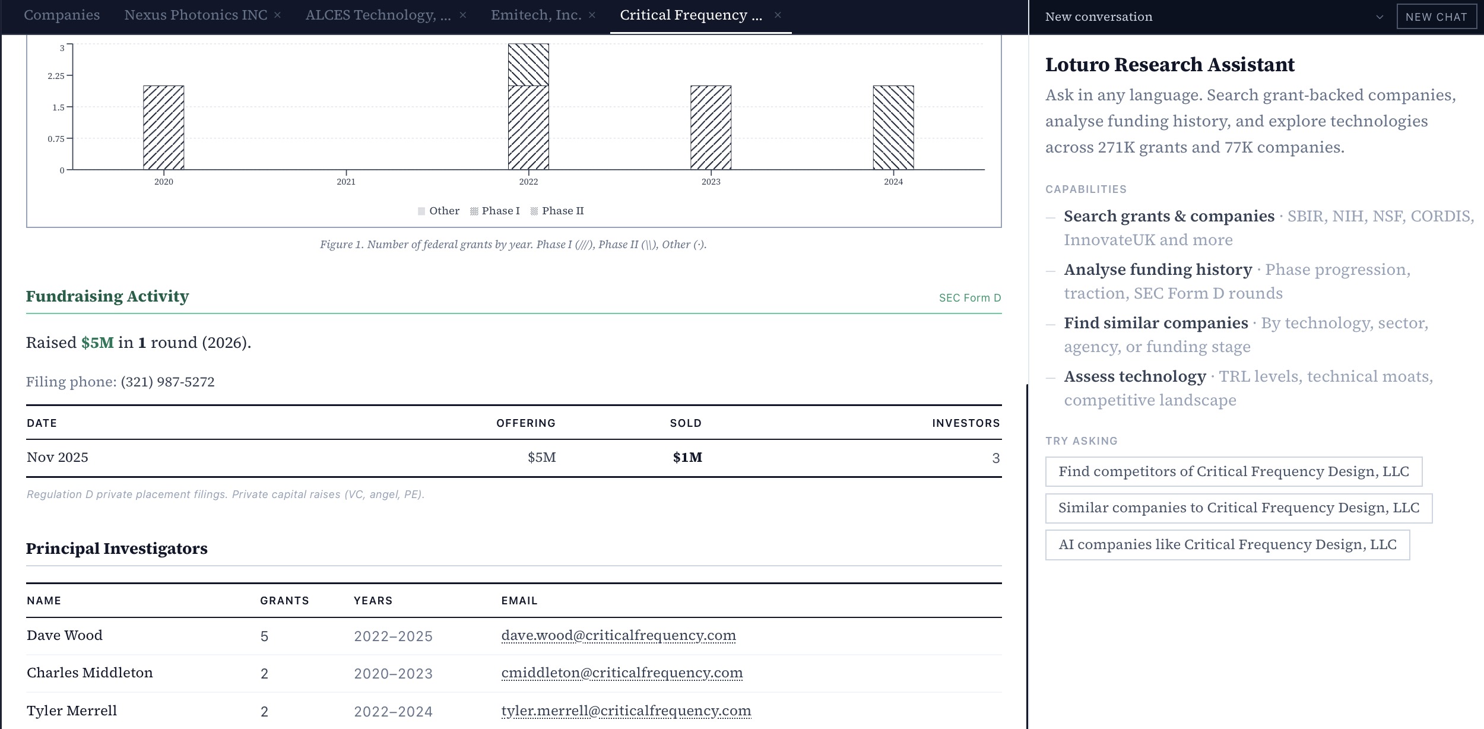
Task: Ask to find competitors of Critical Frequency Design
Action: click(x=1234, y=471)
